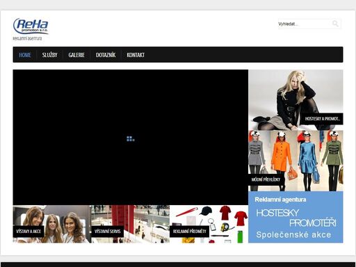Select the Módní přehlídky label
The height and width of the screenshot is (267, 356).
point(266,179)
